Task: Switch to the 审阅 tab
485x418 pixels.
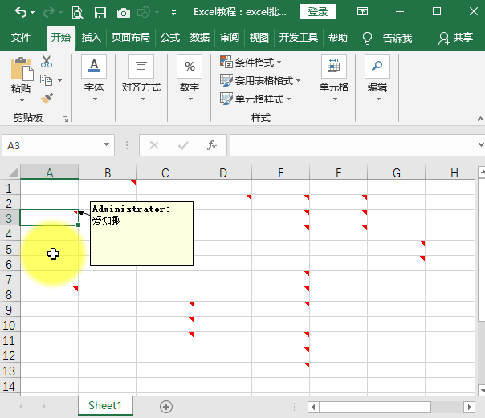Action: pos(230,38)
